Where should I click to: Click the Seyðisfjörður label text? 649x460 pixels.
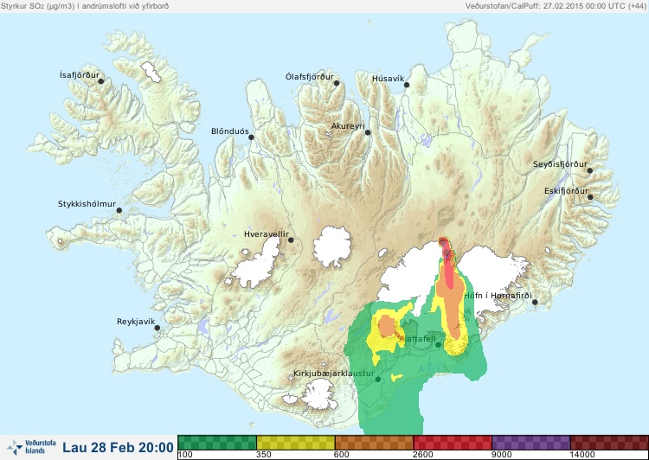(x=560, y=164)
